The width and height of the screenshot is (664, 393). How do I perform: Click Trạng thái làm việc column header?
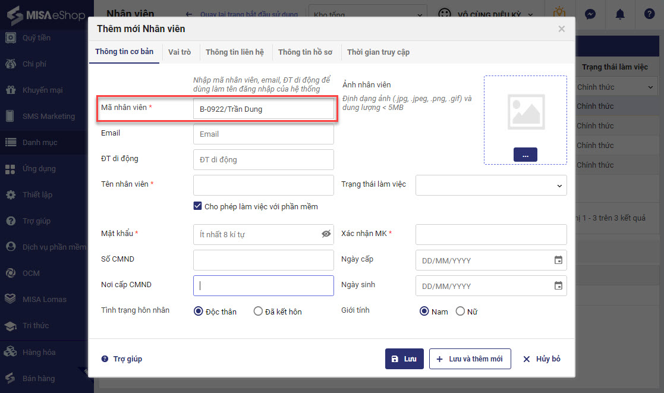point(615,67)
